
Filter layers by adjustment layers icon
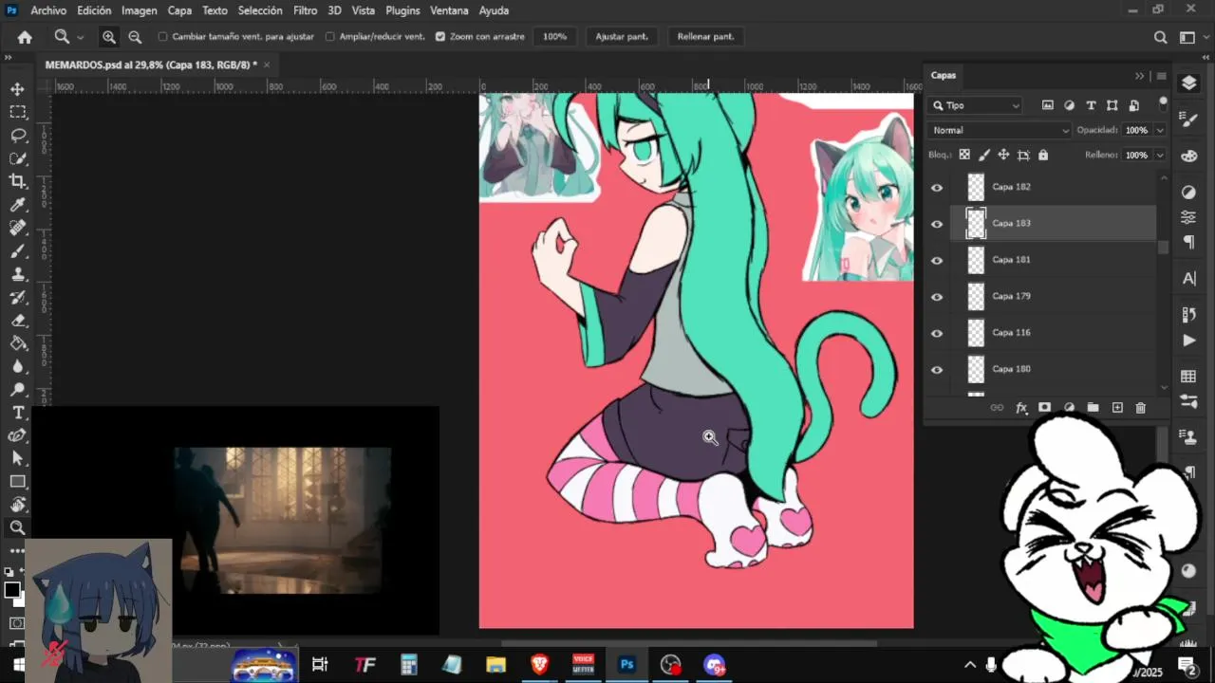click(x=1069, y=105)
